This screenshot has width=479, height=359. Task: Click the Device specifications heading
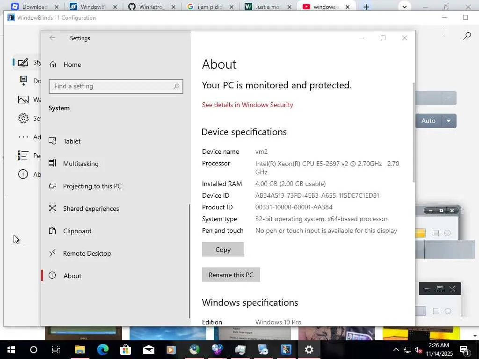click(x=244, y=132)
